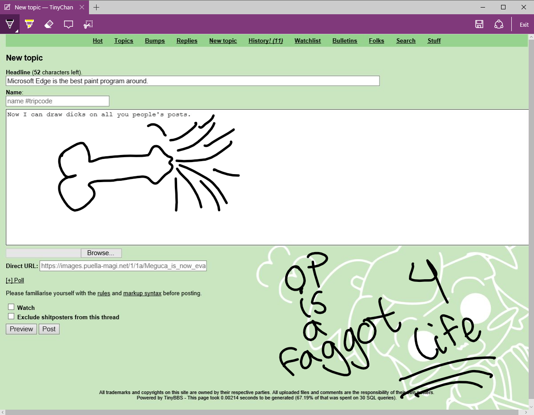Check Exclude shitposters from this thread
The height and width of the screenshot is (415, 534).
tap(11, 316)
